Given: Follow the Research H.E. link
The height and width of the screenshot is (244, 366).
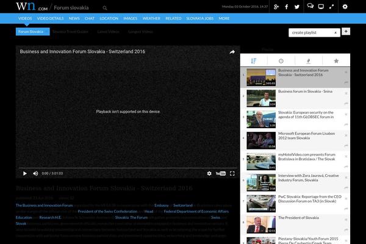Looking at the screenshot, I should tap(50, 218).
